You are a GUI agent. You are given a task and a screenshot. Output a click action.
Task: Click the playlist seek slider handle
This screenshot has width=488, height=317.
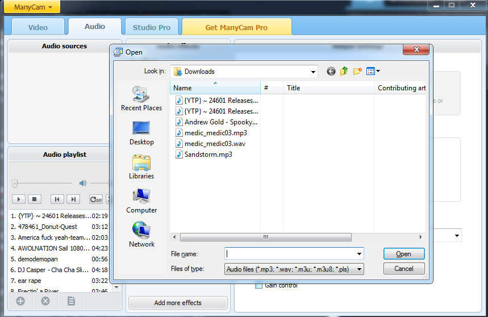[x=15, y=183]
